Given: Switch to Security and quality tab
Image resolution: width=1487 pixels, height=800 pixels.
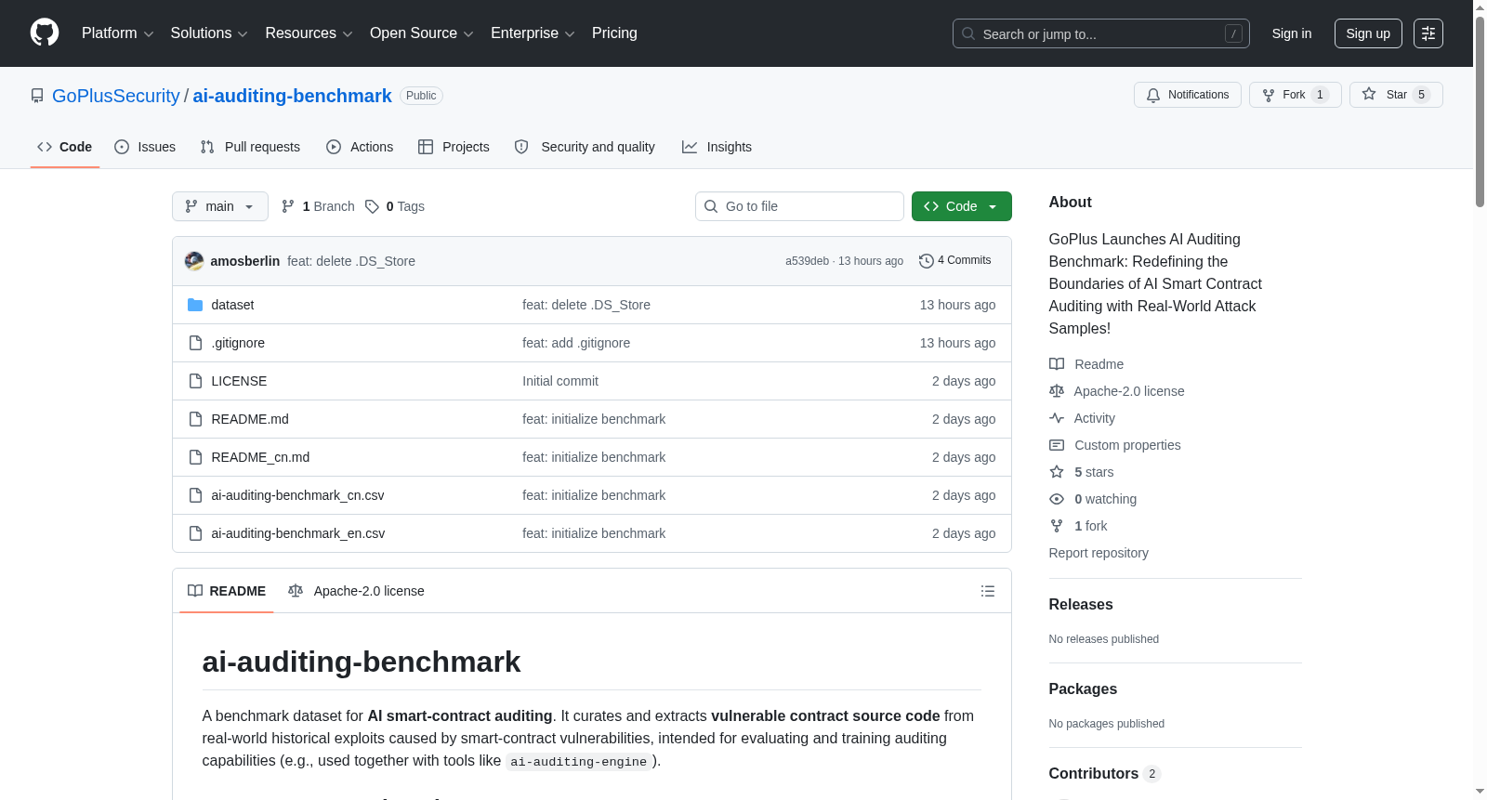Looking at the screenshot, I should pyautogui.click(x=585, y=147).
